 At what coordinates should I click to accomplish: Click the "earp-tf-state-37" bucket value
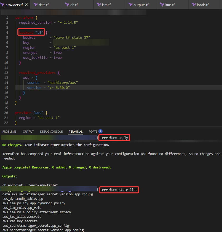pyautogui.click(x=72, y=37)
